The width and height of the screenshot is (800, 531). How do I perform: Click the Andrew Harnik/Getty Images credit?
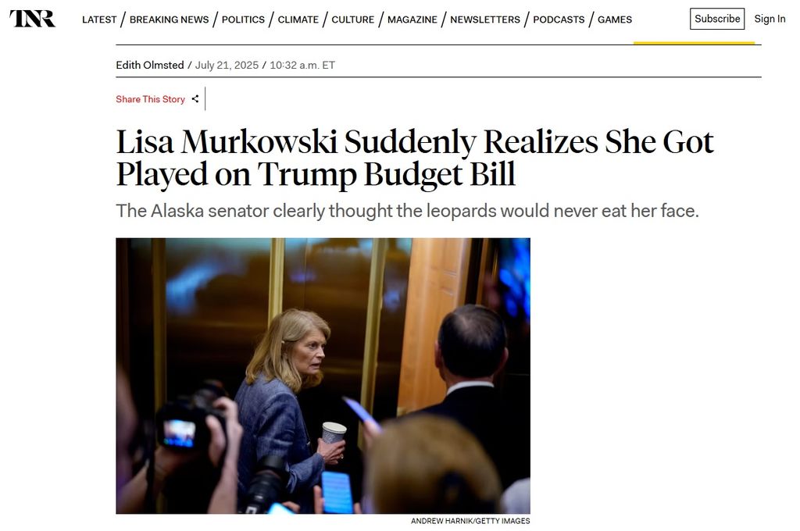[470, 521]
